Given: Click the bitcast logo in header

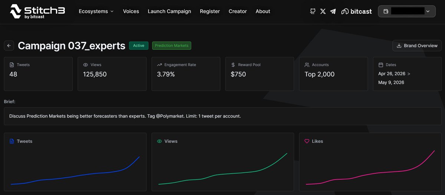Looking at the screenshot, I should pyautogui.click(x=356, y=11).
